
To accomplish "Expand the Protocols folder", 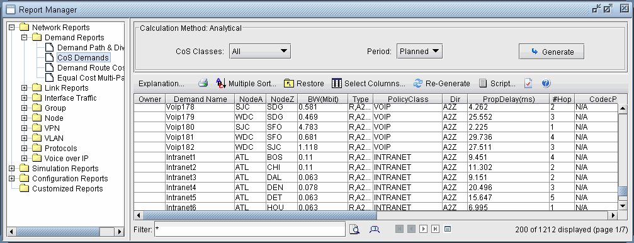I will tap(25, 149).
